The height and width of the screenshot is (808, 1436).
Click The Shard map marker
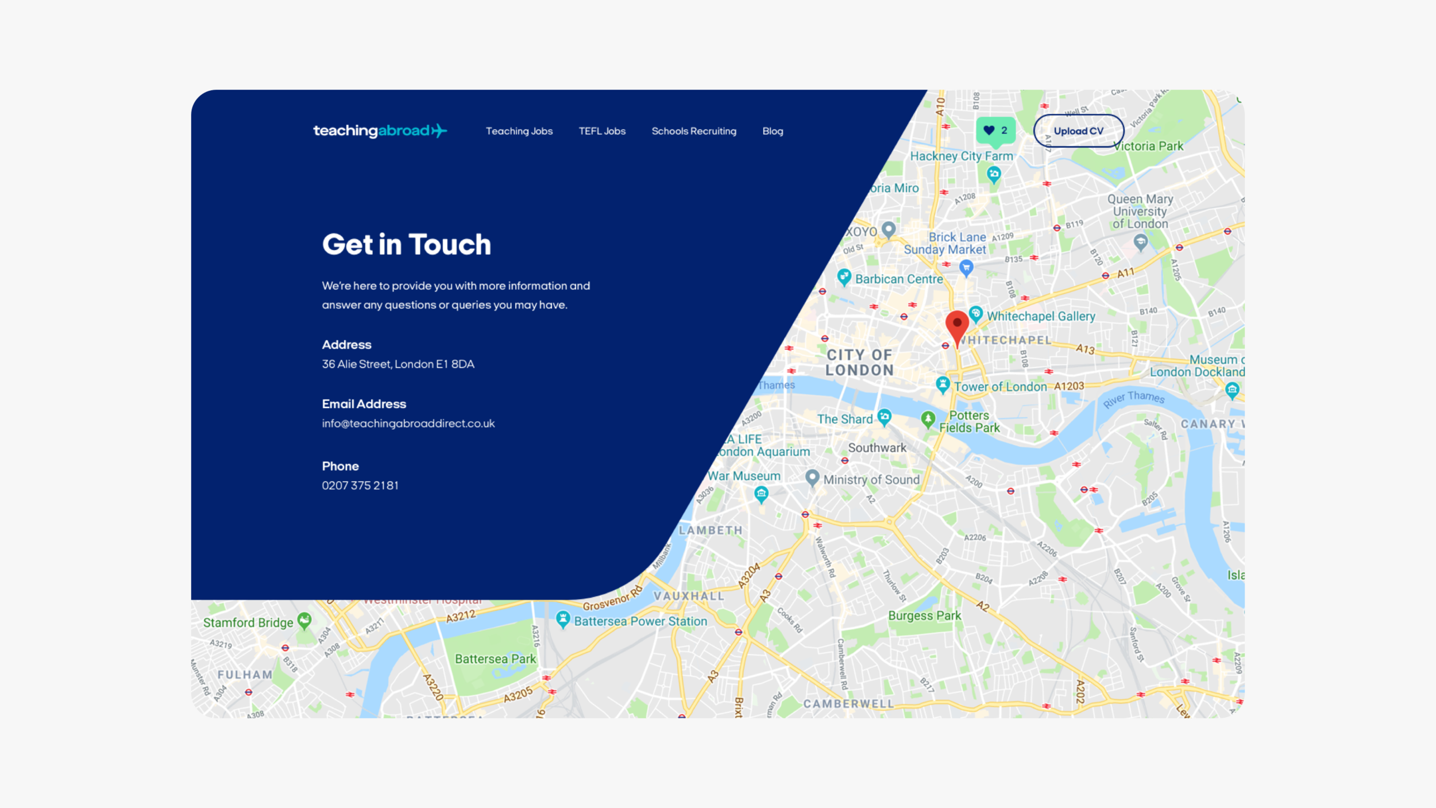pos(885,417)
